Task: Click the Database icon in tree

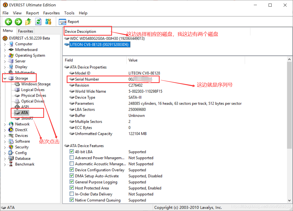Action: (x=11, y=159)
